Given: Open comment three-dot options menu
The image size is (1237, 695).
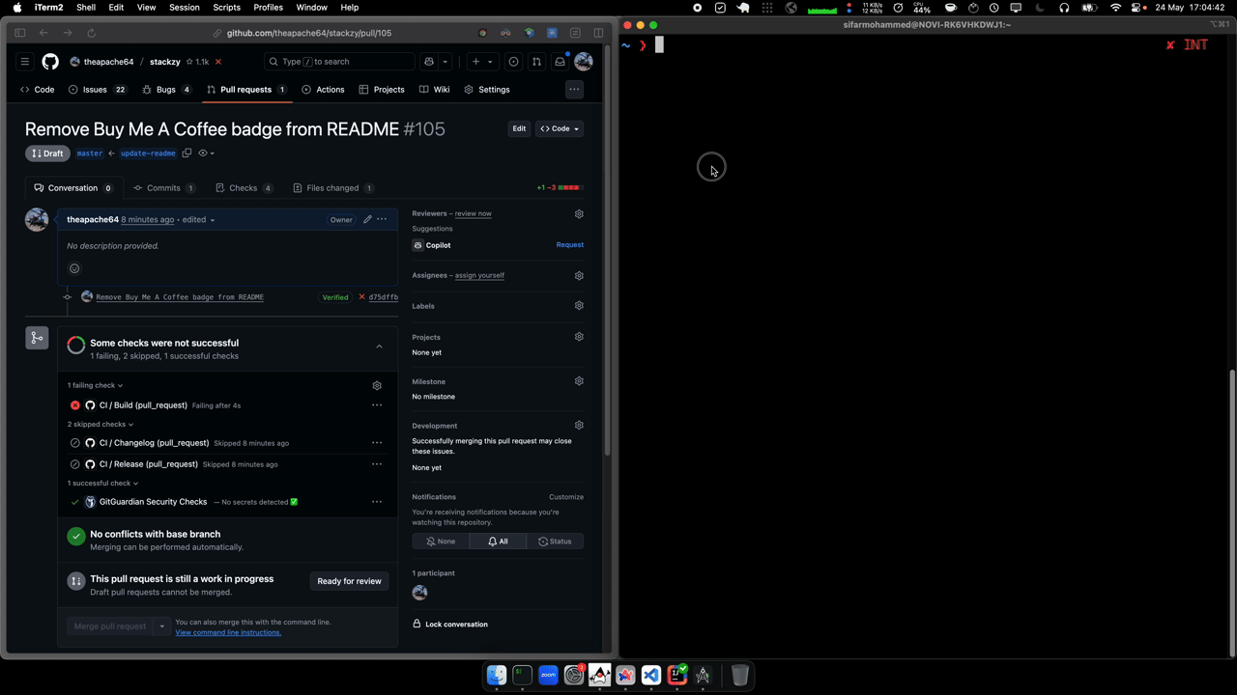Looking at the screenshot, I should tap(382, 219).
